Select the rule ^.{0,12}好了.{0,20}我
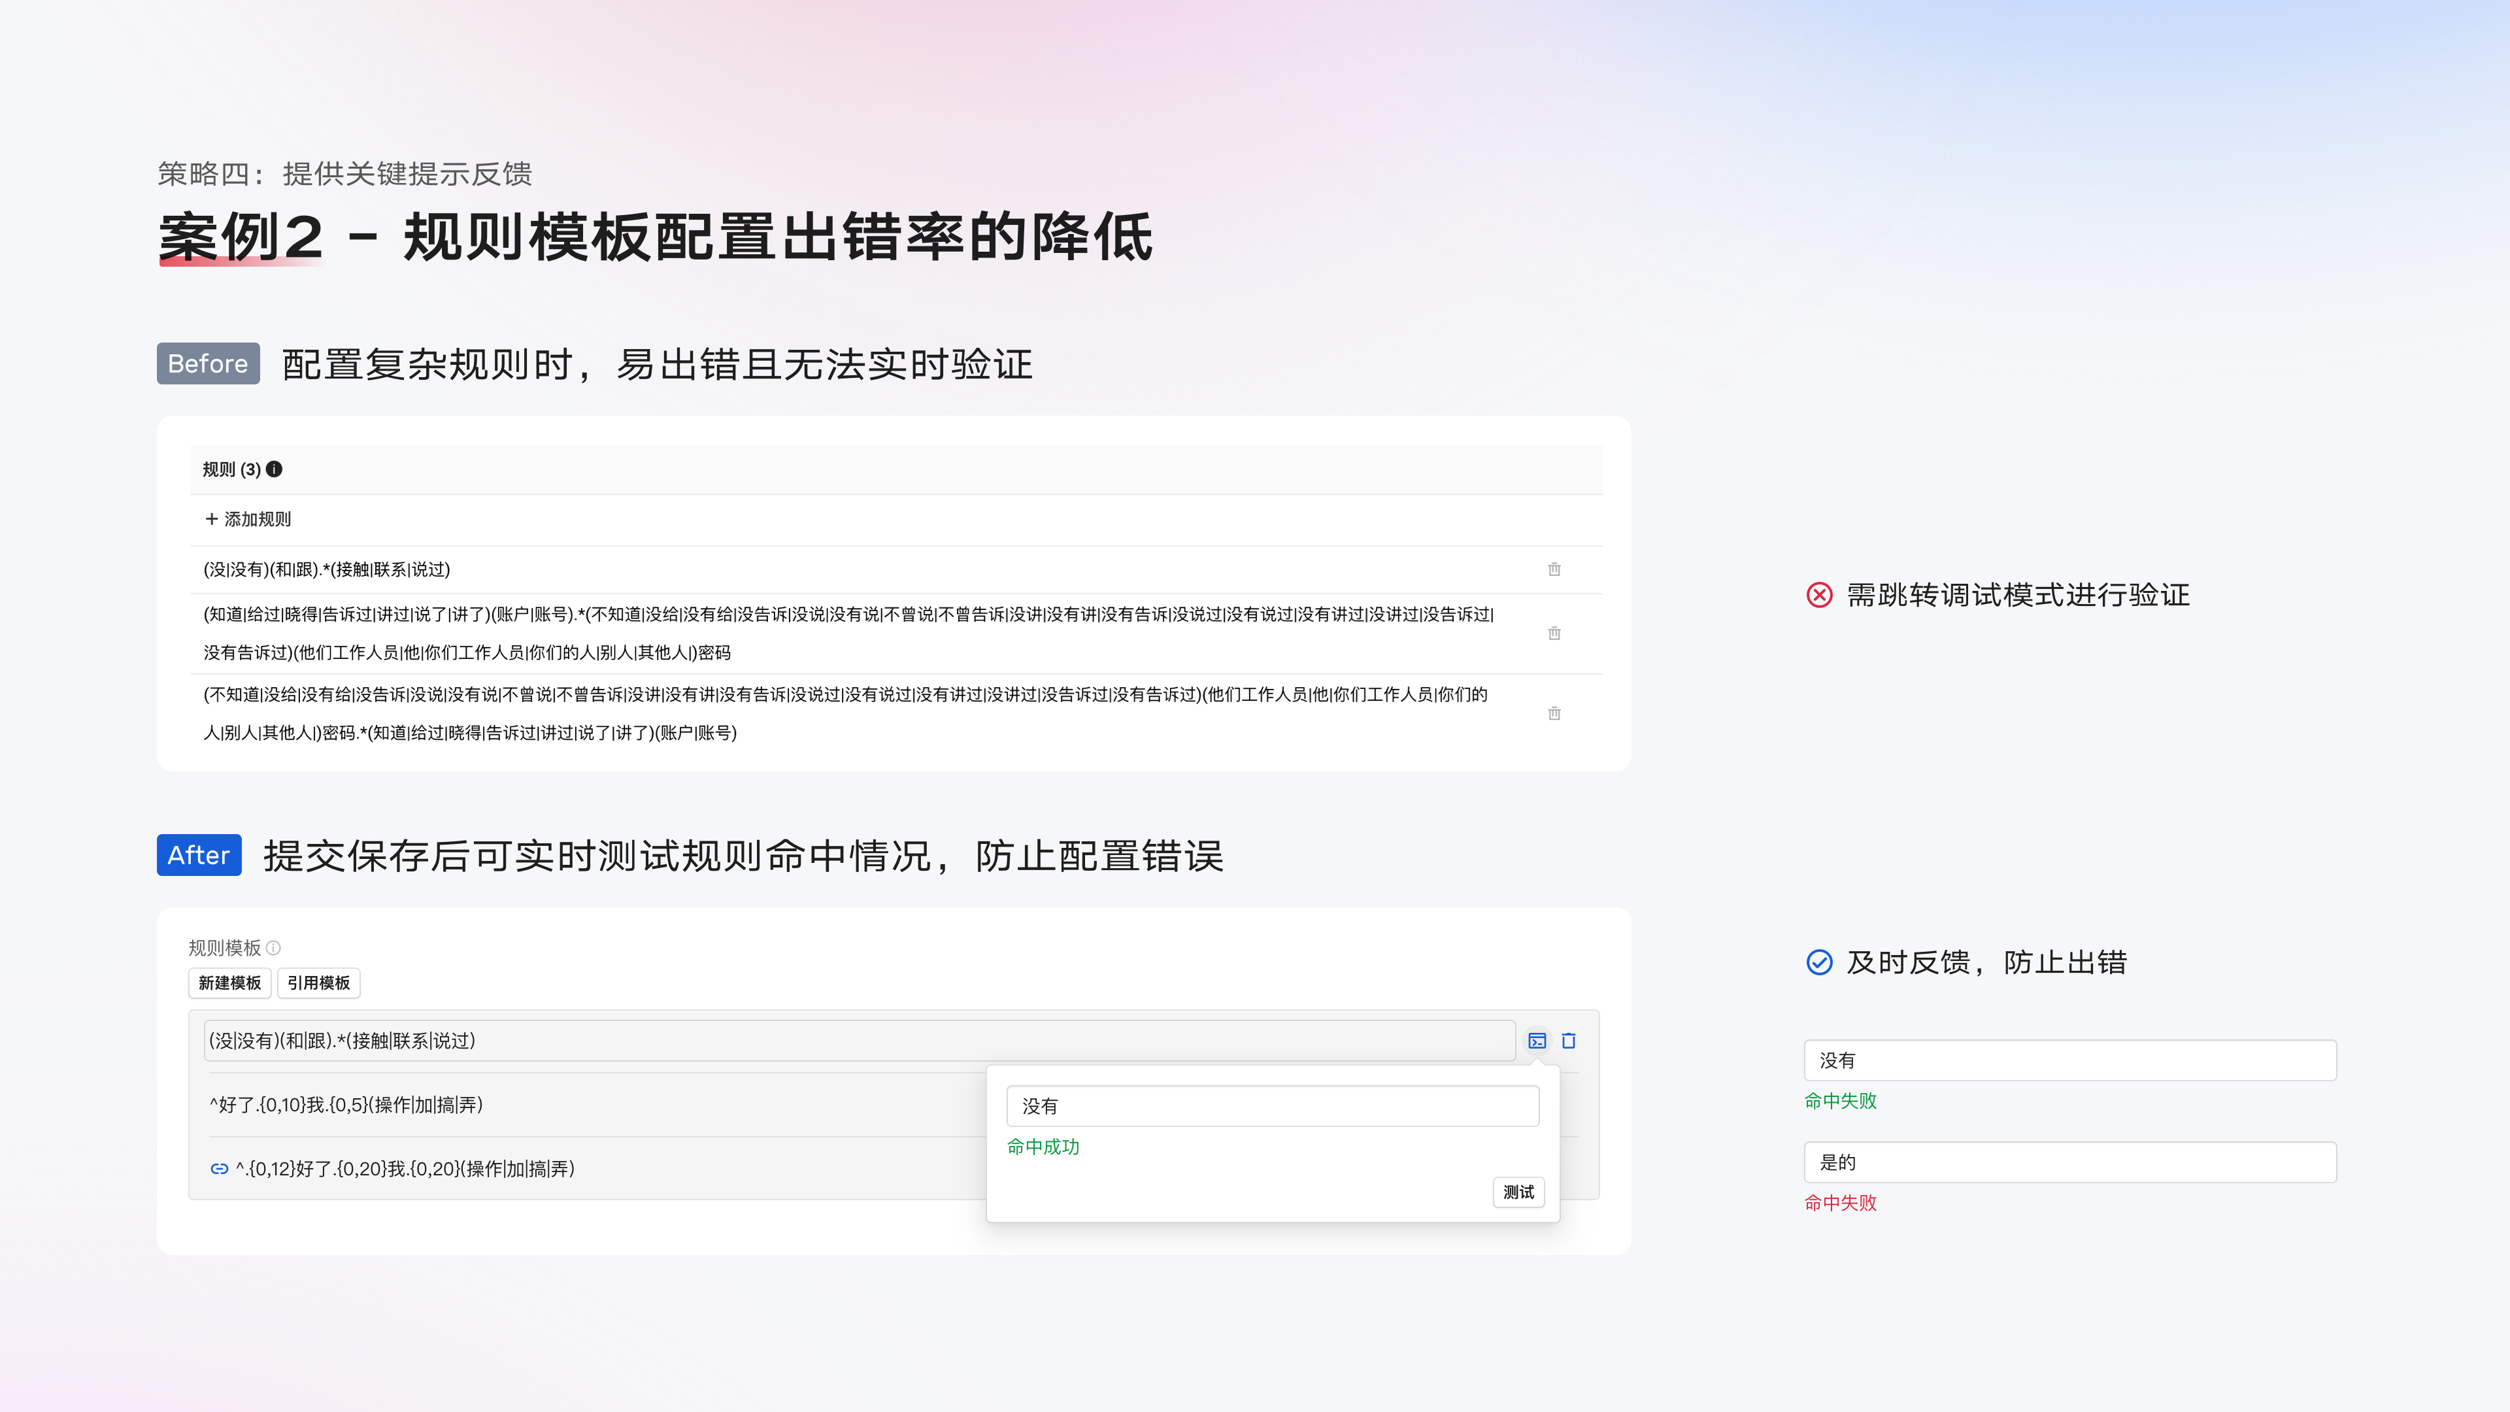Viewport: 2510px width, 1412px height. tap(405, 1168)
